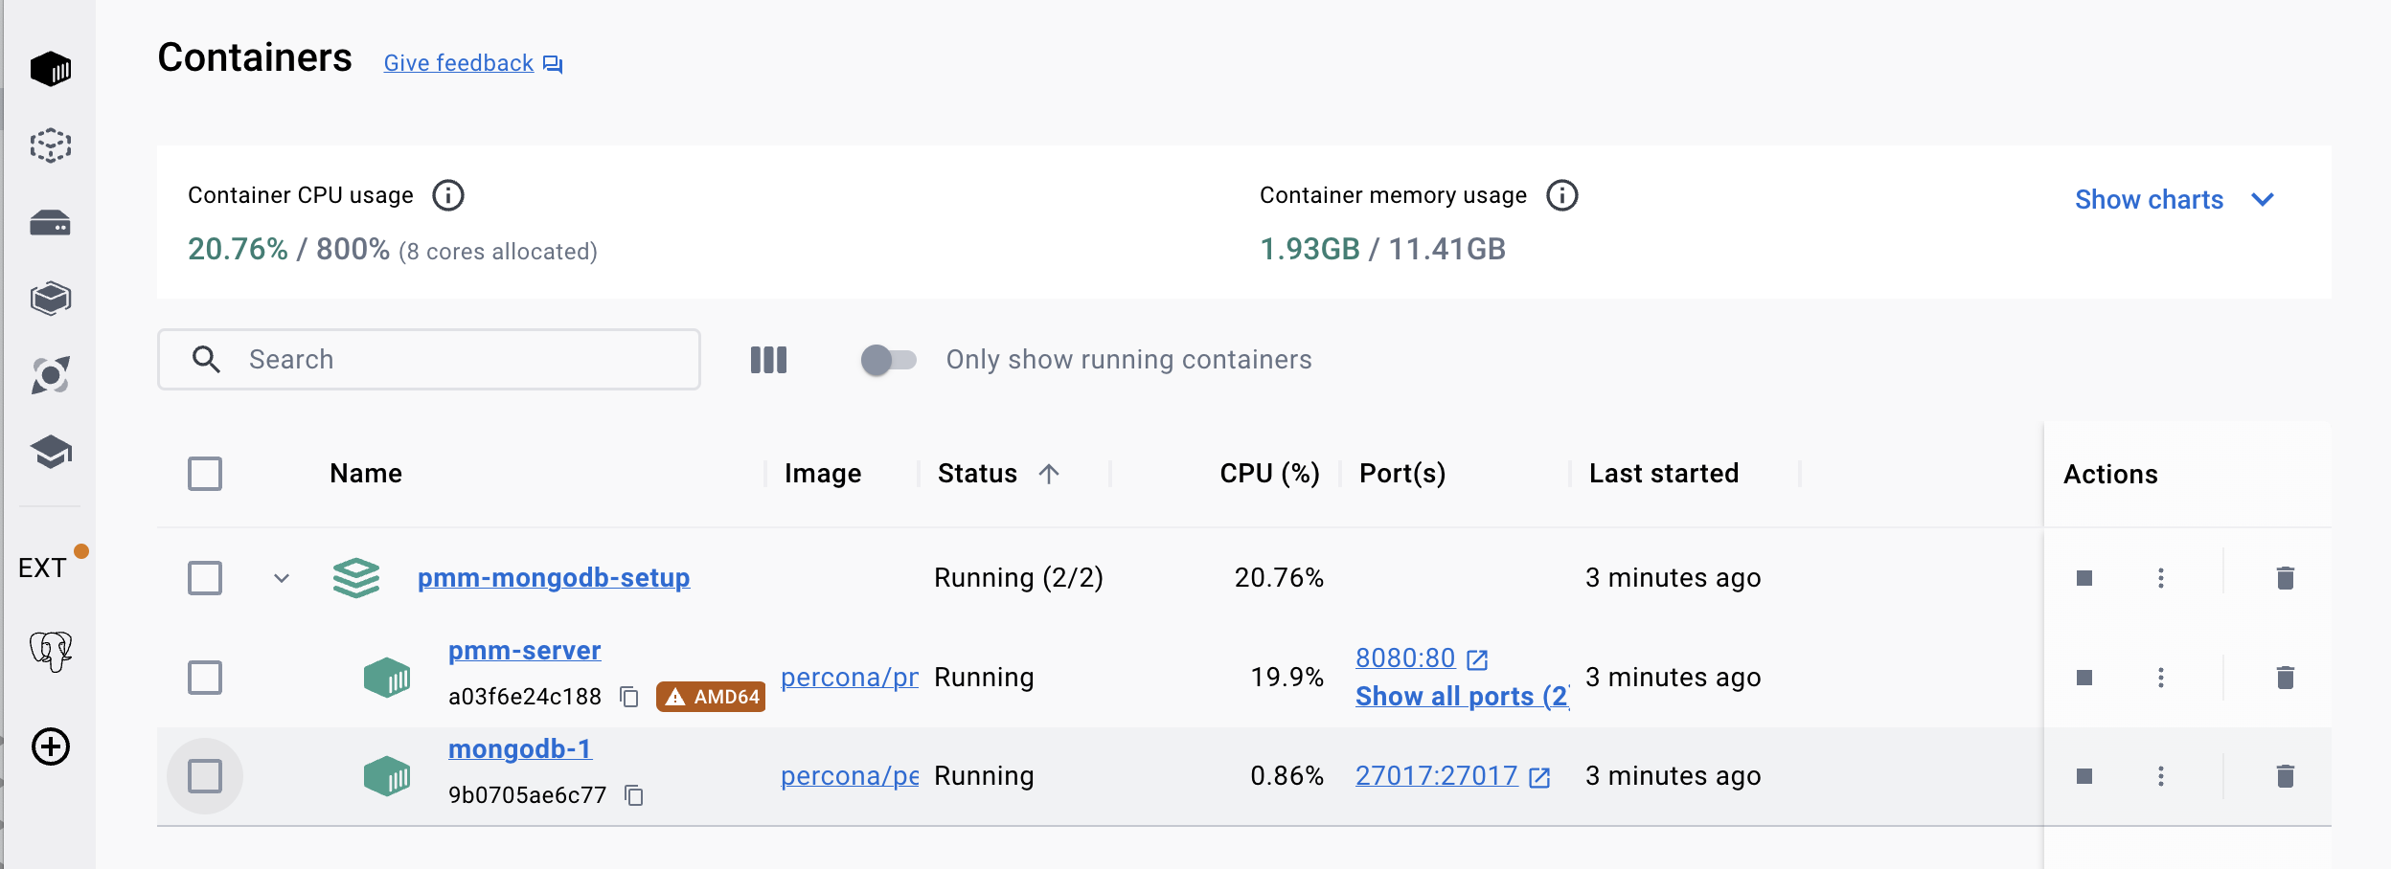The image size is (2391, 869).
Task: Stop the pmm-mongodb-setup stack
Action: (2084, 578)
